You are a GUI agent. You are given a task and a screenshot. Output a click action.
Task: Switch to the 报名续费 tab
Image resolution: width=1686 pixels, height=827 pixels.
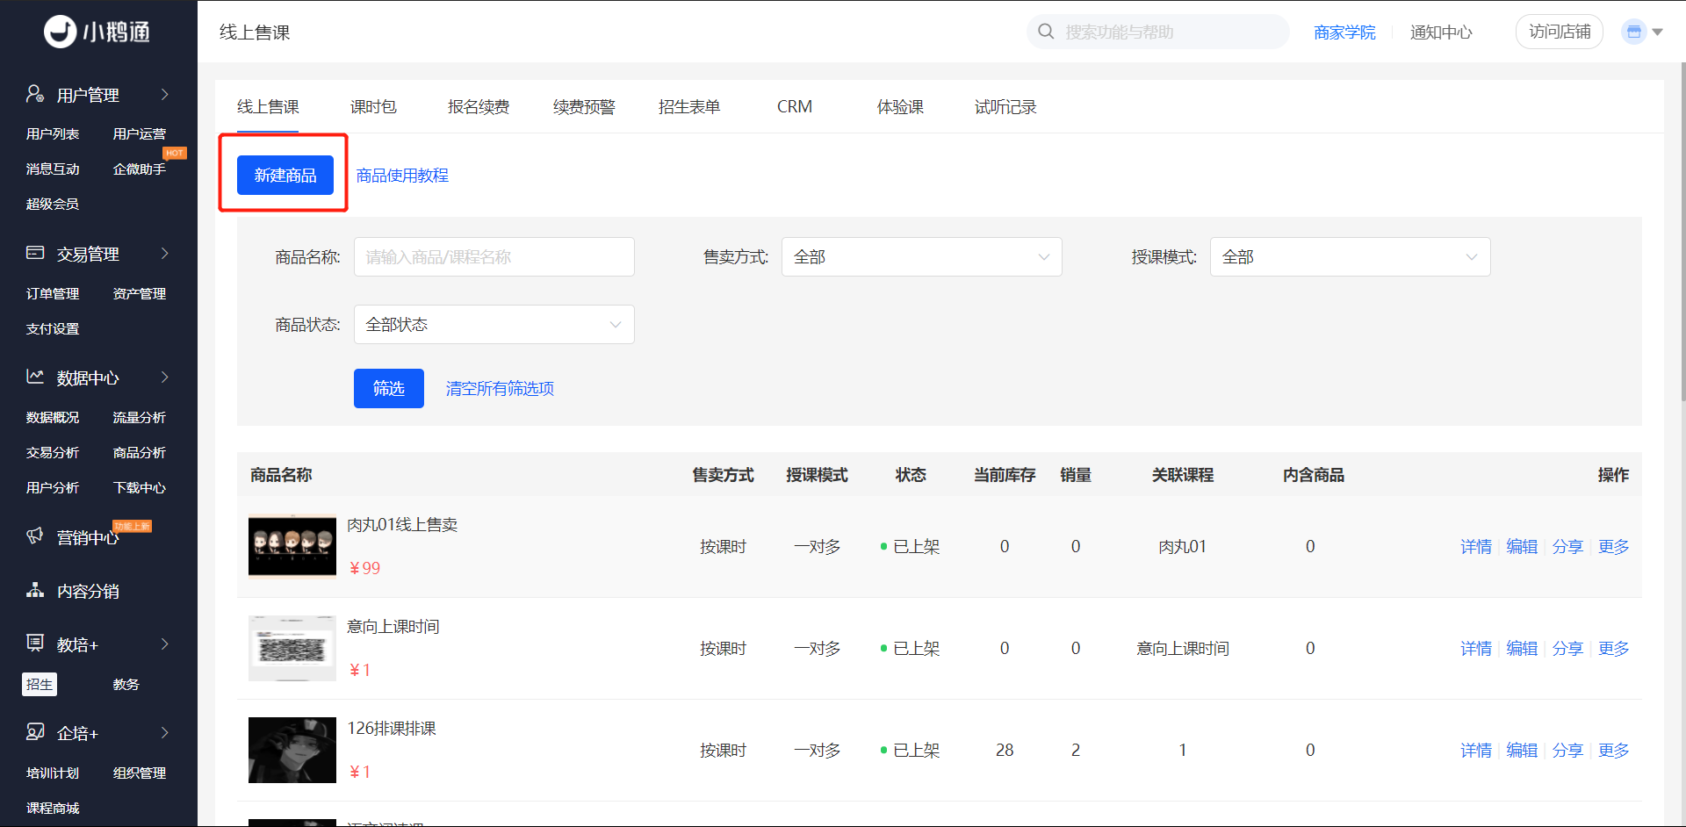(479, 106)
